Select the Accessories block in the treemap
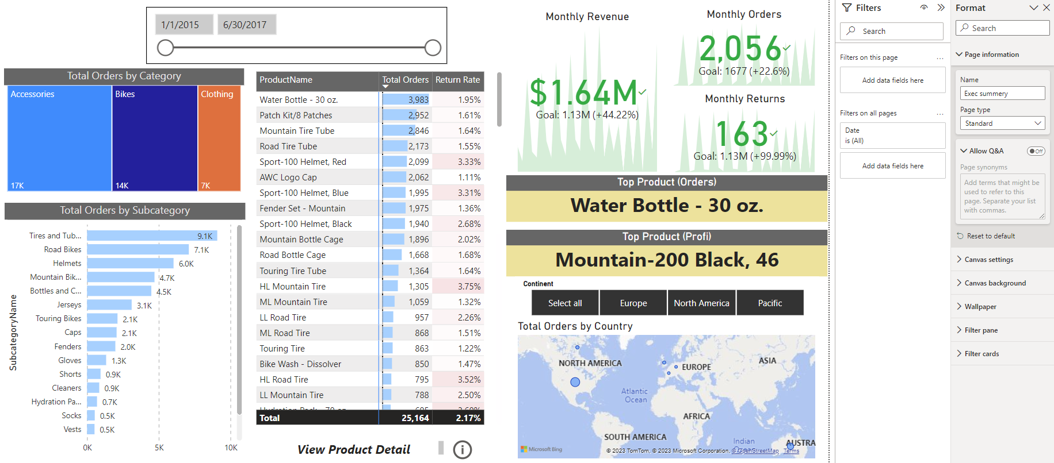This screenshot has width=1054, height=463. [x=59, y=138]
